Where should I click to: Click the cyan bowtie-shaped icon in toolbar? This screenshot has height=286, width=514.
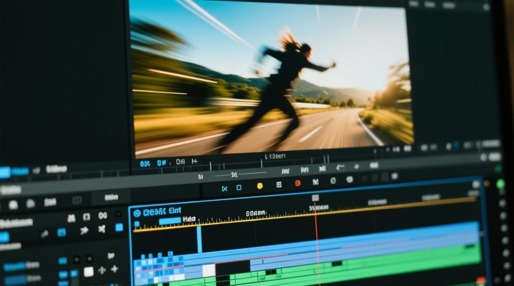pos(224,188)
